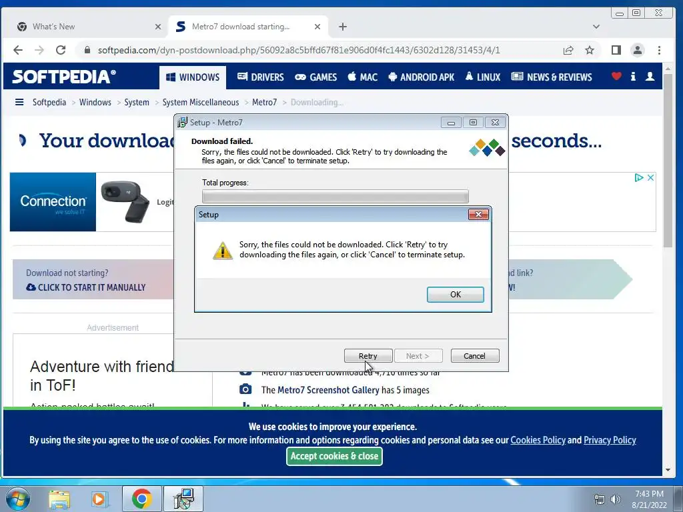Click the camera gallery icon
Screen dimensions: 683x512
coord(245,389)
